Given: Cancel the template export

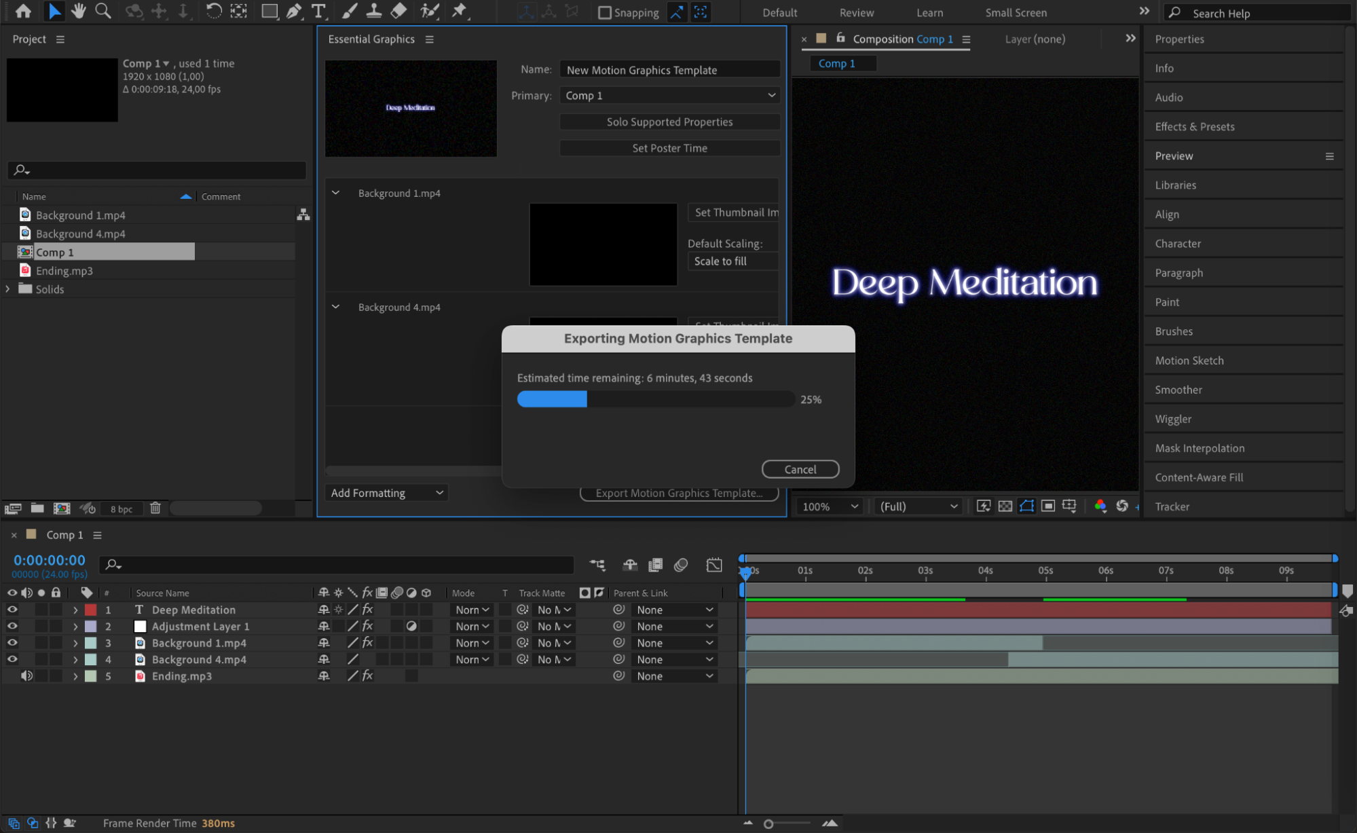Looking at the screenshot, I should (x=800, y=469).
